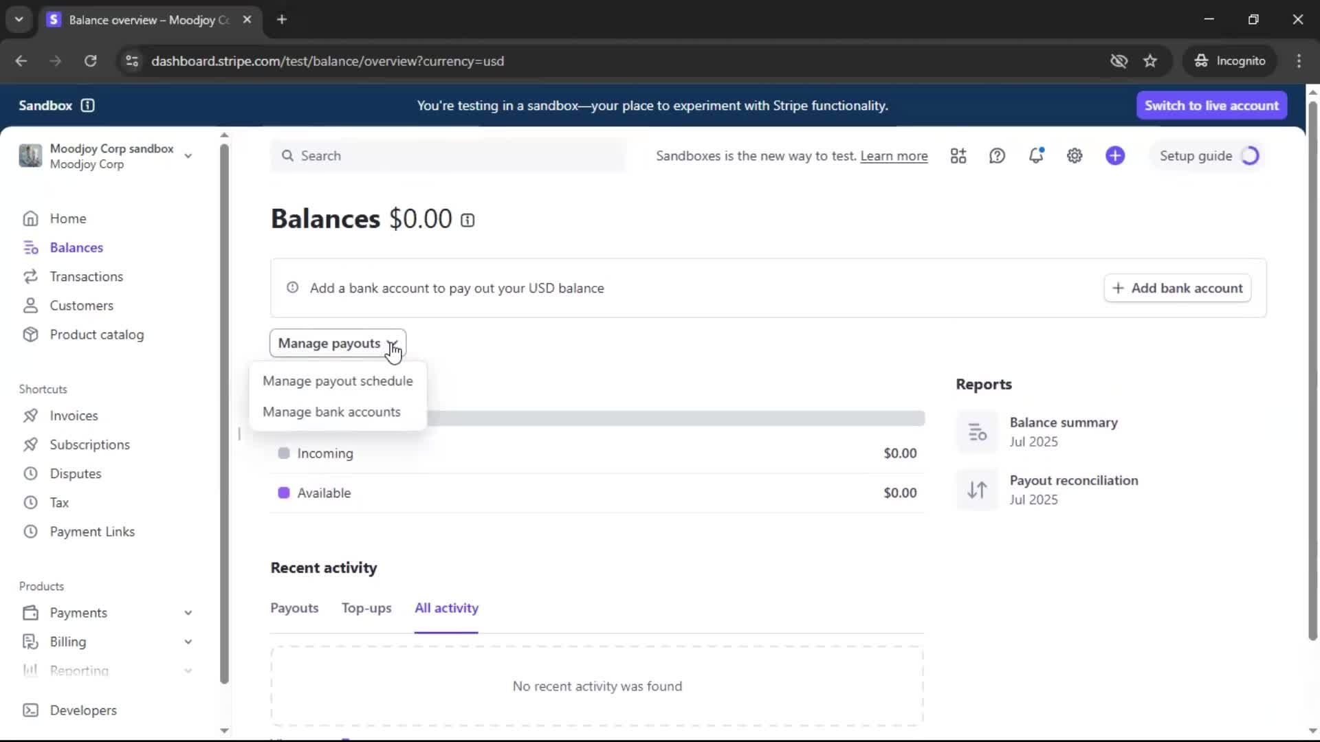
Task: Click the Sandbox info icon
Action: click(x=87, y=105)
